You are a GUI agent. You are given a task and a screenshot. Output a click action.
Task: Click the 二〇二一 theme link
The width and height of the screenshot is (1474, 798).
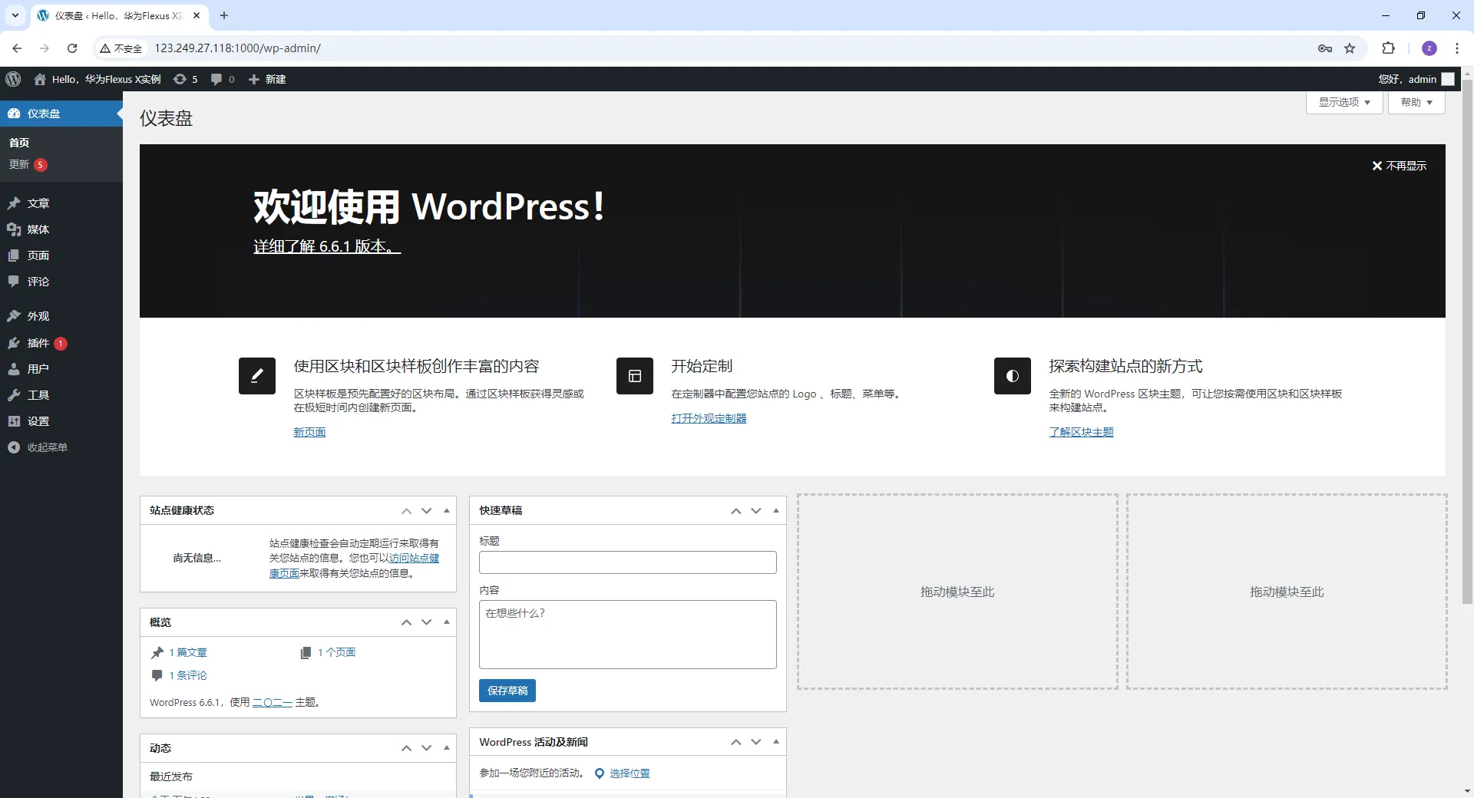click(x=273, y=702)
